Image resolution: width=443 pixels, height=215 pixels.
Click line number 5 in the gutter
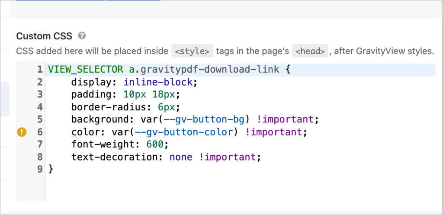pos(40,119)
